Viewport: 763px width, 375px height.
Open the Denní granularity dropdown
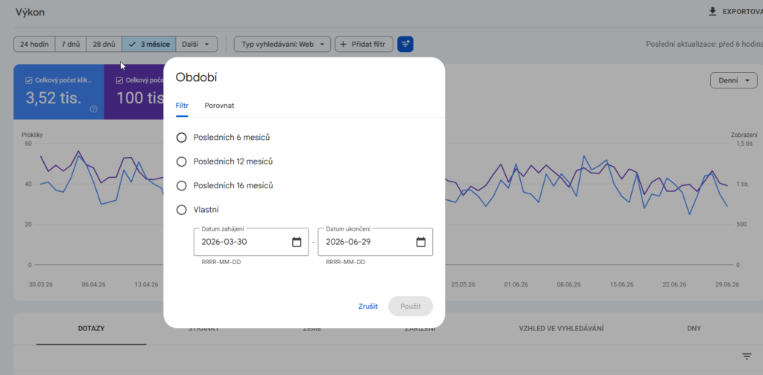click(x=734, y=80)
